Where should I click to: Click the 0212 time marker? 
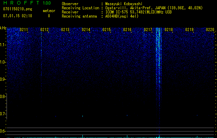click(45, 30)
